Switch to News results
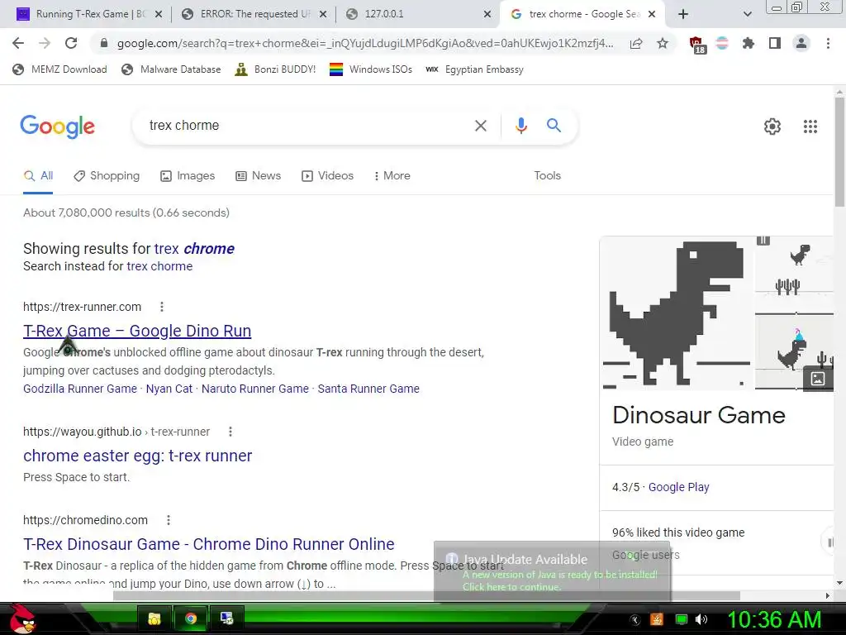Viewport: 846px width, 635px height. pyautogui.click(x=258, y=175)
